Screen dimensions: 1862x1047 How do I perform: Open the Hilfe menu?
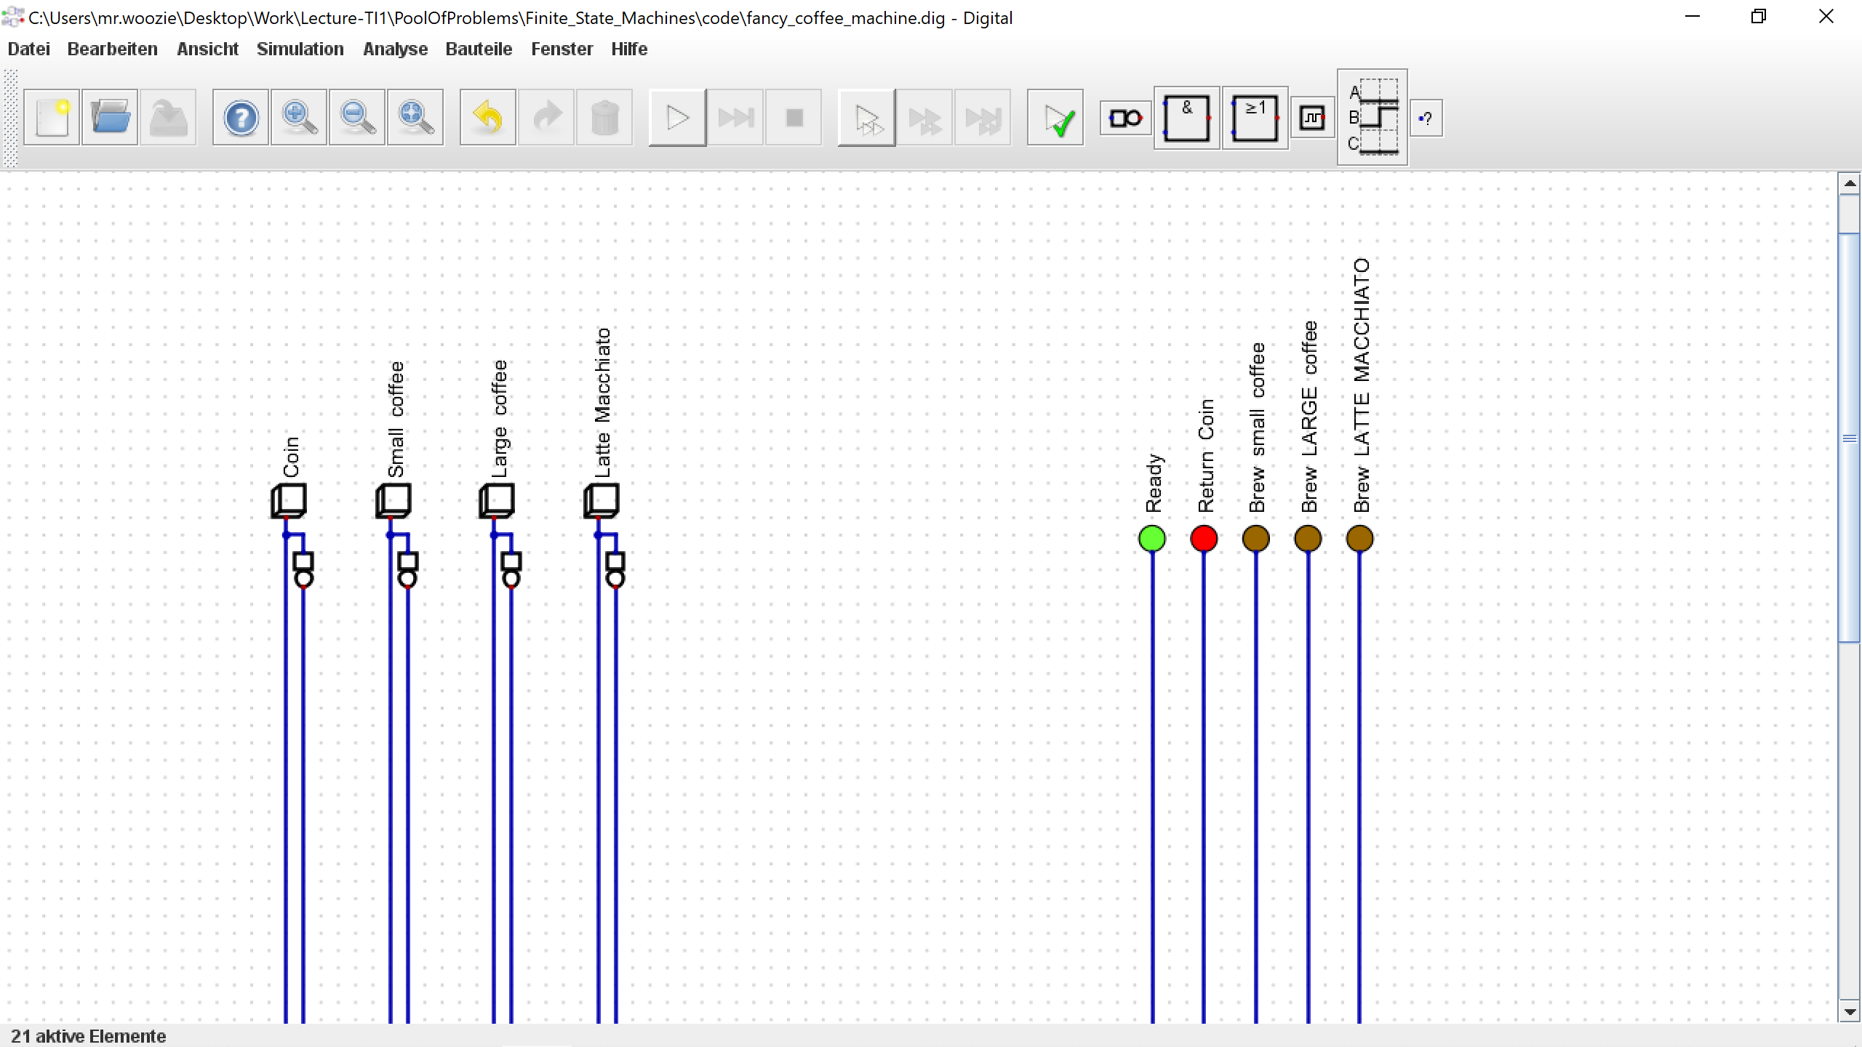(x=630, y=49)
